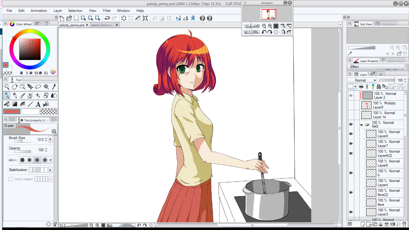
Task: Click the Scale/Rotate transform toolbar icon
Action: 145,18
